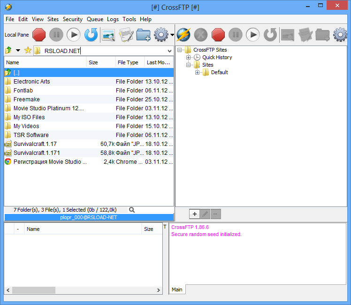Sort local files by Name column
Viewport: 351px width, 305px height.
tap(45, 62)
